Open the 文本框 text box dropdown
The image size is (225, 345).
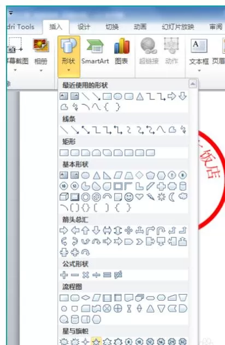point(199,55)
